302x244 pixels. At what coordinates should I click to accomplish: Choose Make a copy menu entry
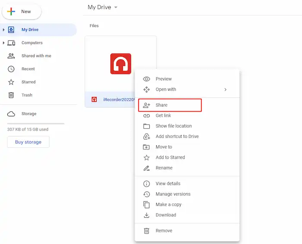(x=168, y=204)
